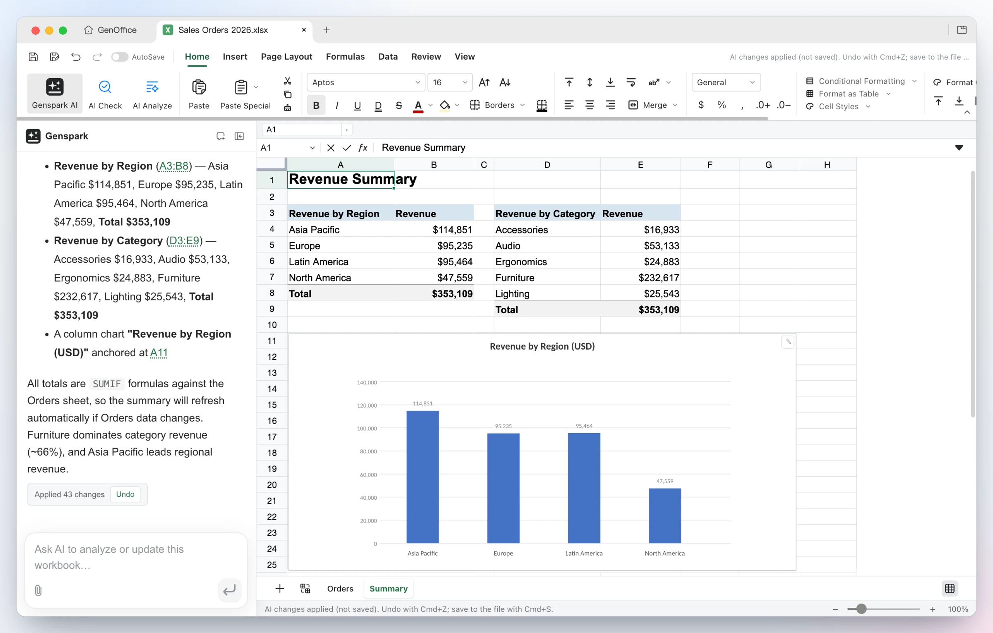
Task: Open the Aptos font family dropdown
Action: tap(366, 82)
